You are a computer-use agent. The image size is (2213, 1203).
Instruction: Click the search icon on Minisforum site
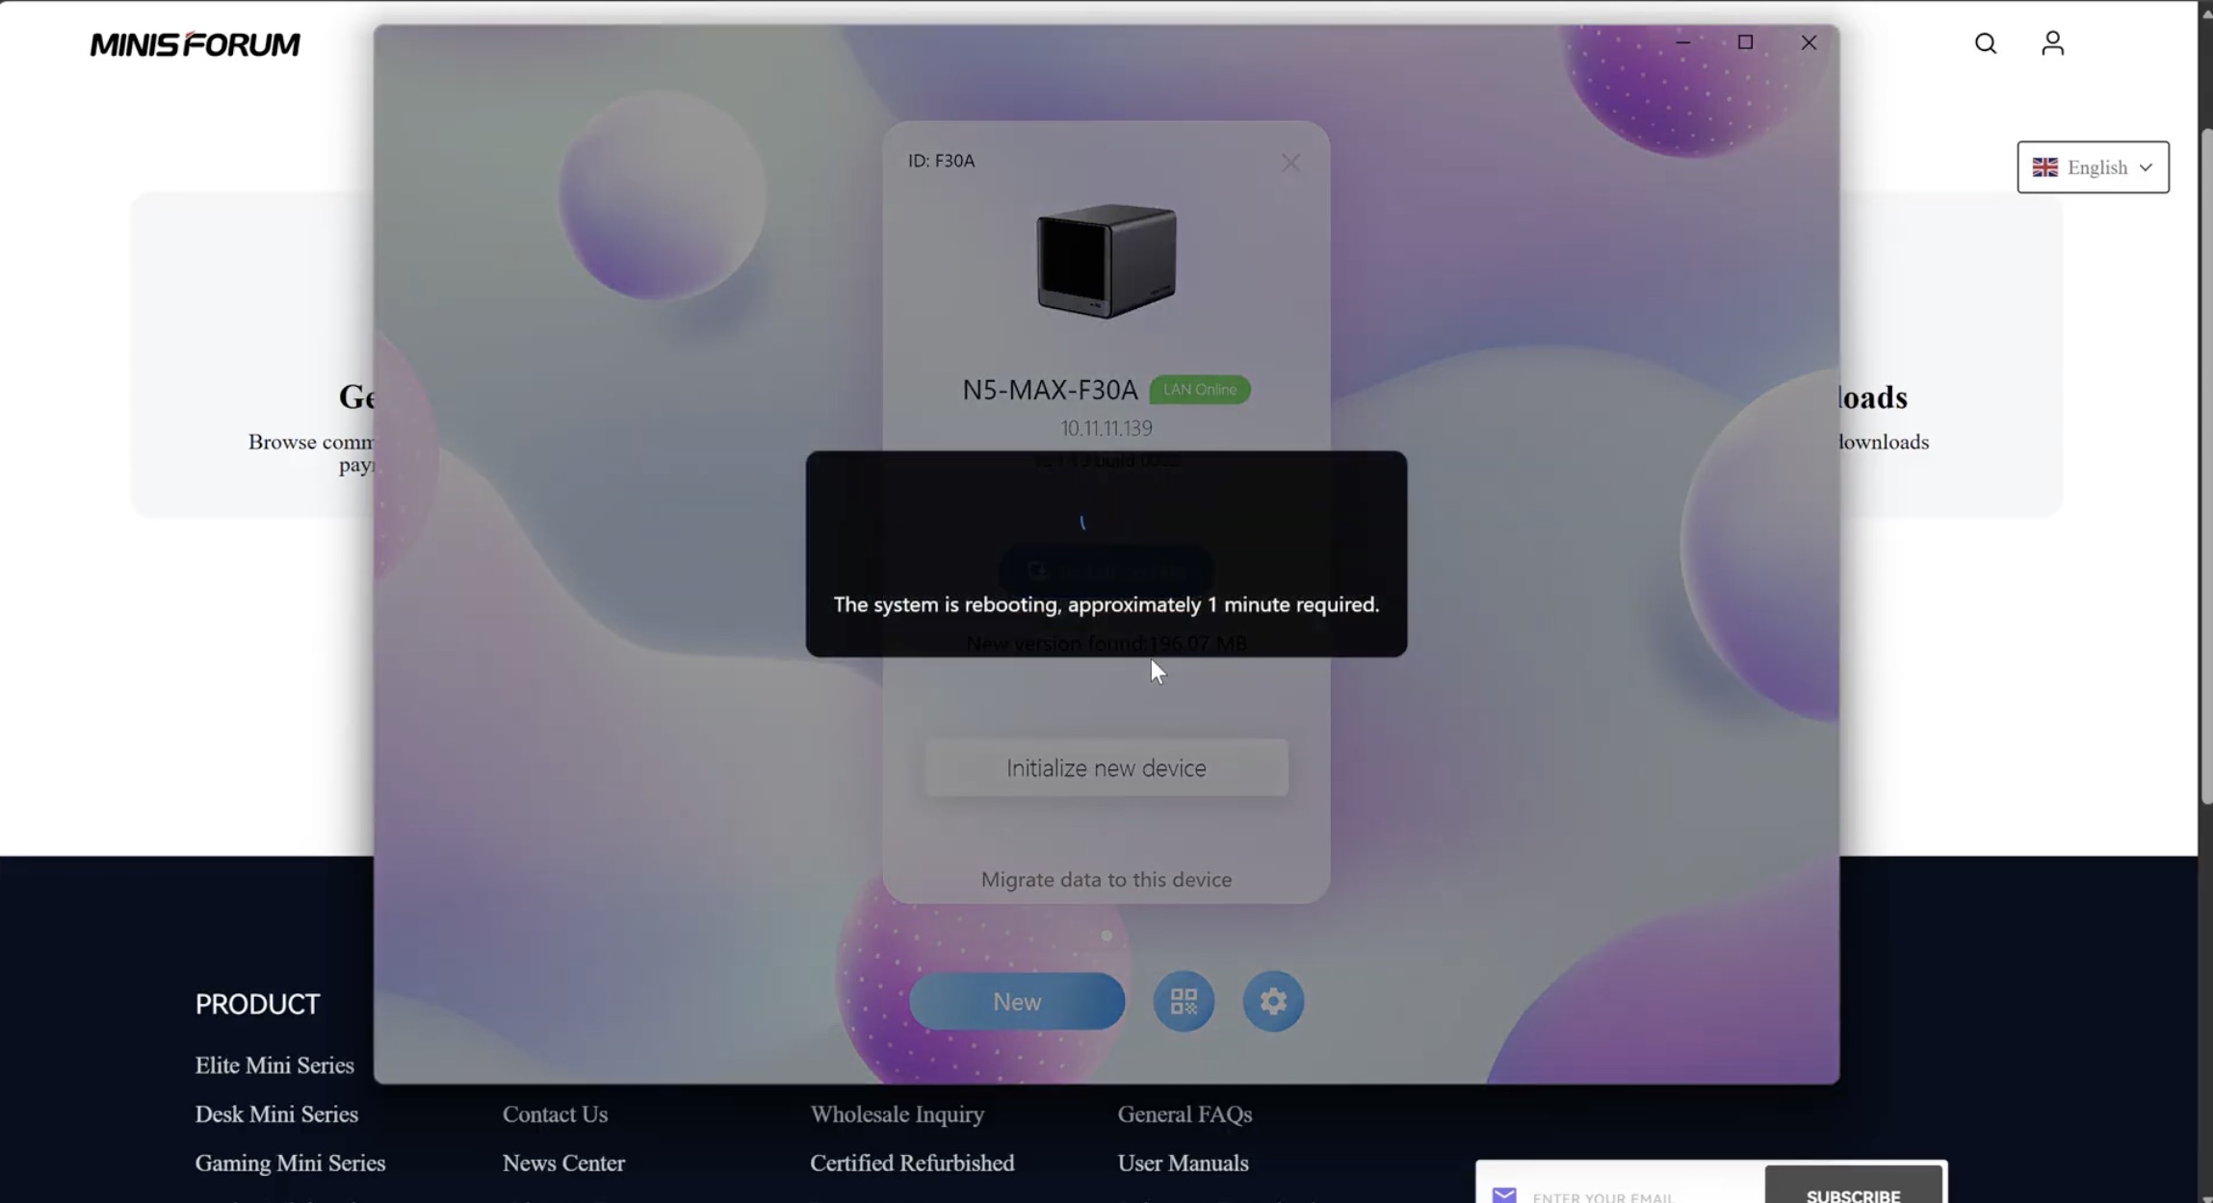pos(1985,43)
